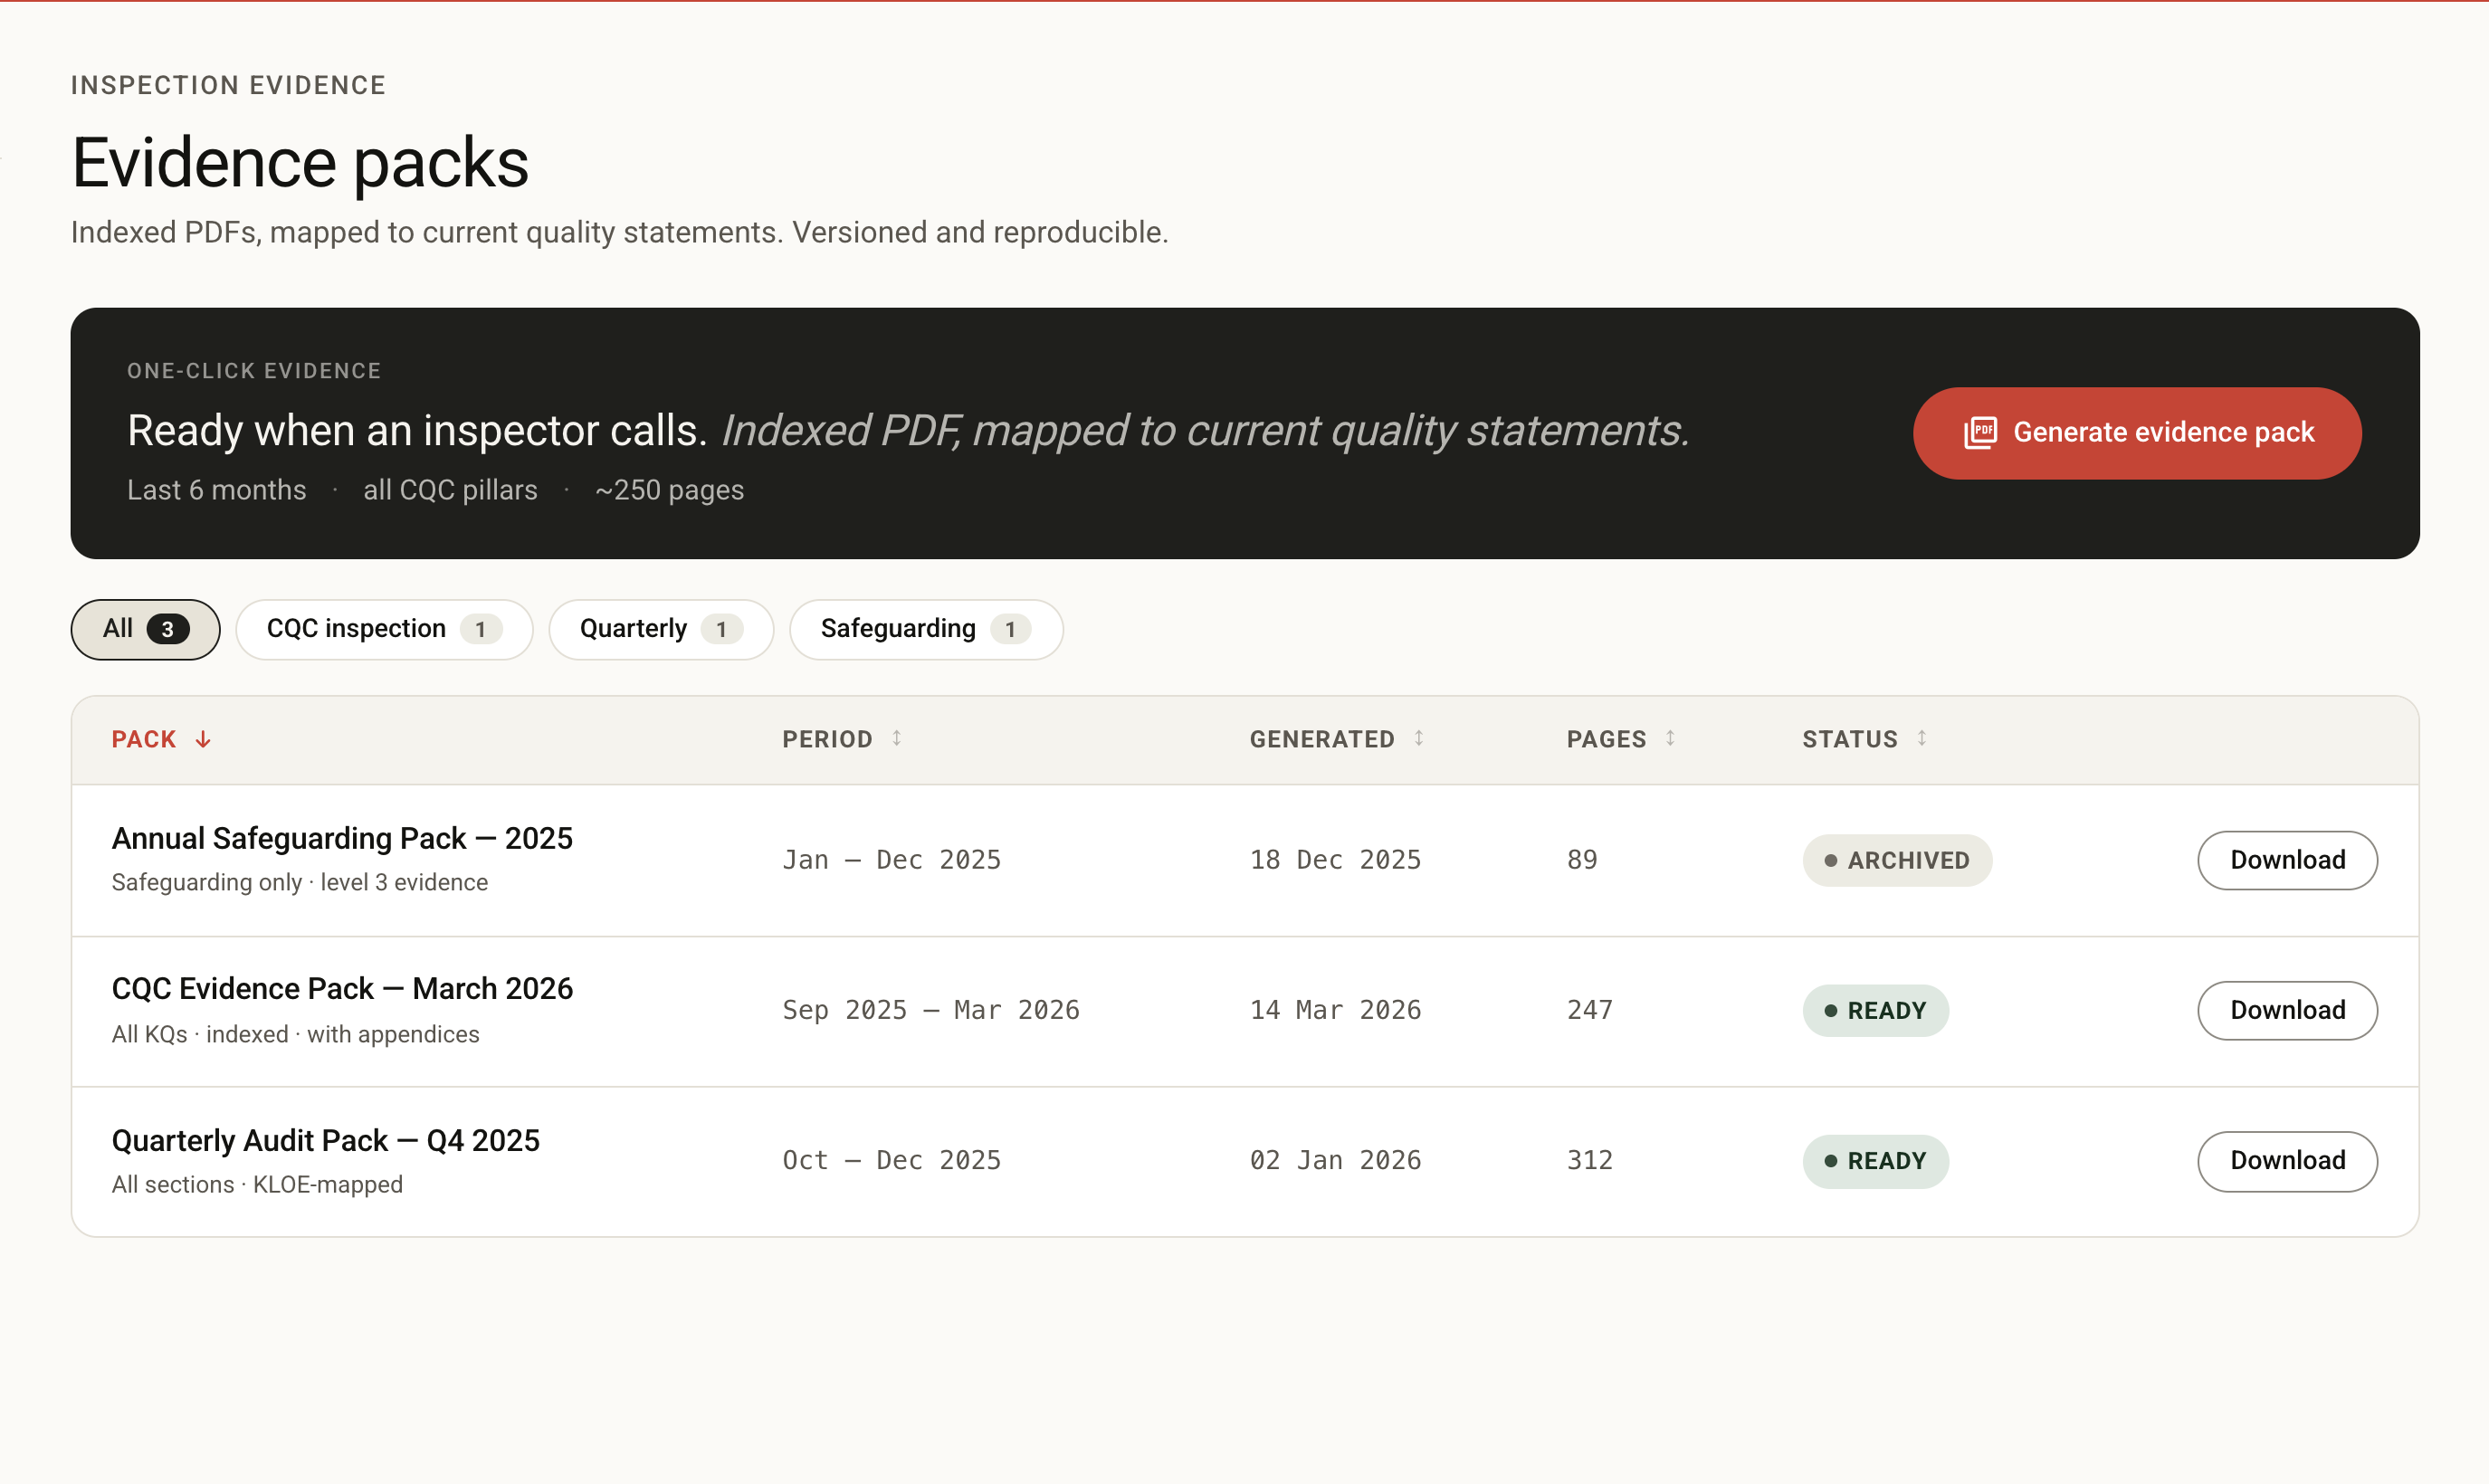2489x1484 pixels.
Task: Click generated date '18 Dec 2025'
Action: 1335,860
